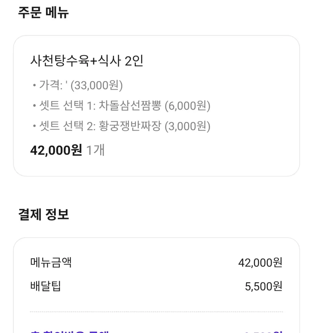Screen dimensions: 313x333
Task: Open the 사천탕수육+식사 2인 menu item
Action: click(87, 61)
